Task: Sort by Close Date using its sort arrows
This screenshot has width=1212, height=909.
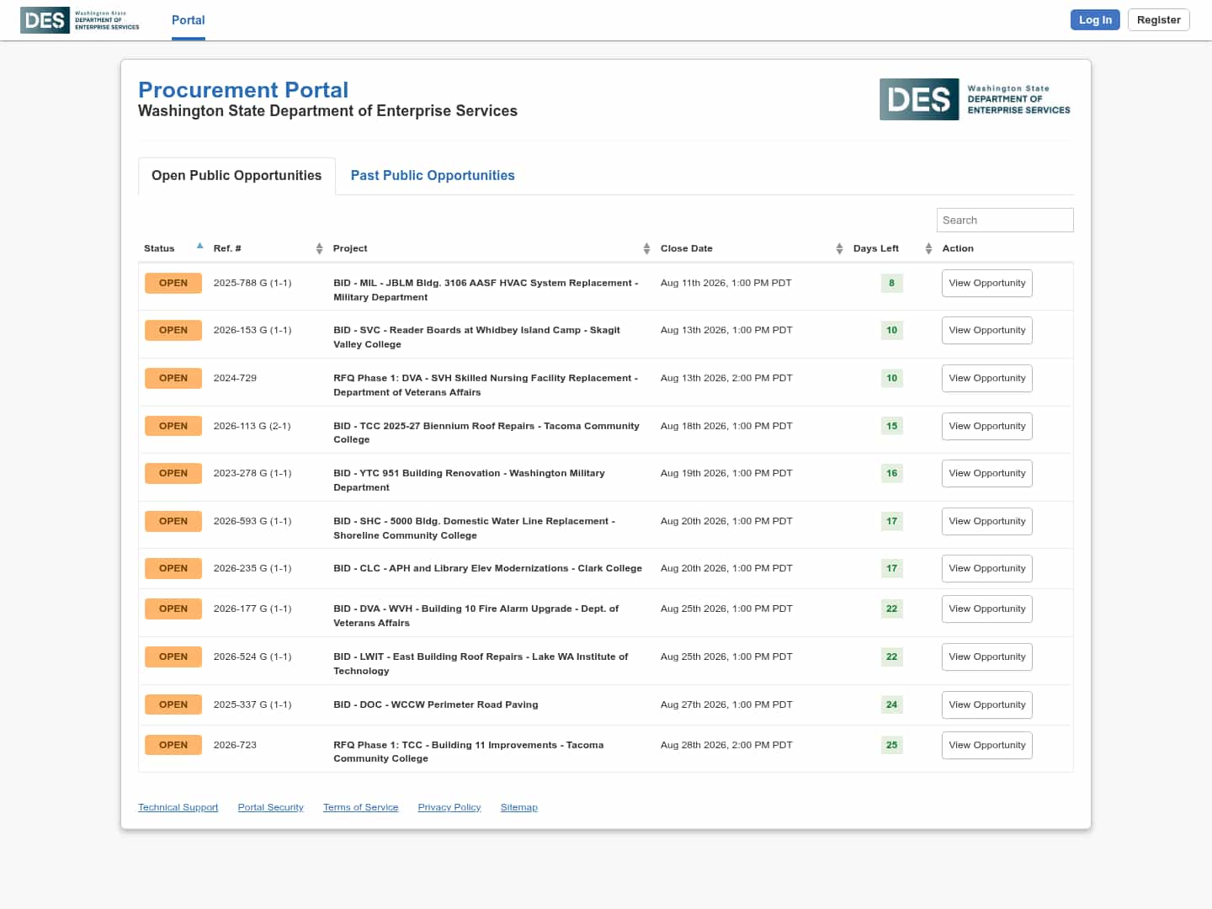Action: 839,248
